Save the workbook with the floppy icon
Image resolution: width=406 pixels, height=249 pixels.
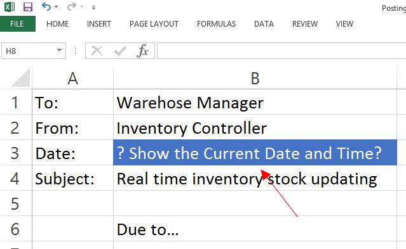click(x=28, y=7)
